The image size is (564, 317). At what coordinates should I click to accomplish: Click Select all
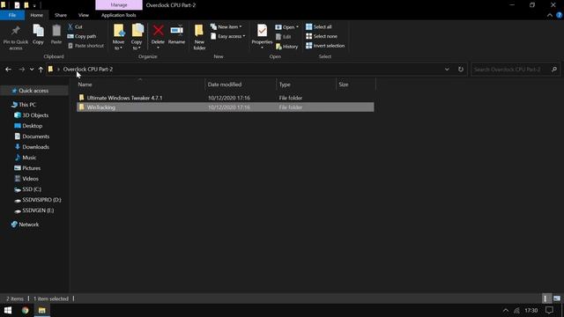click(319, 27)
